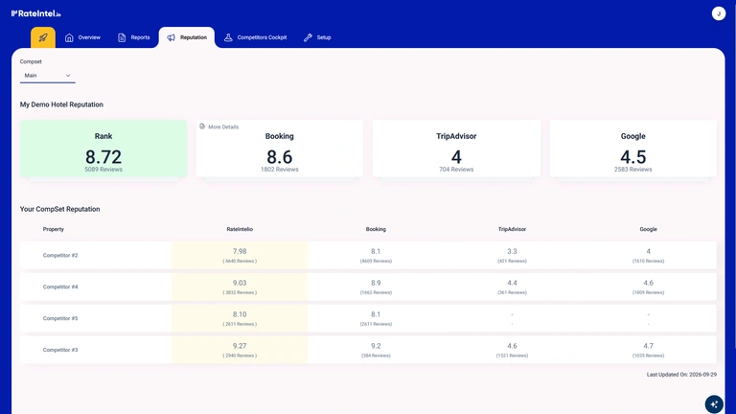Switch to the Overview tab

(x=82, y=37)
